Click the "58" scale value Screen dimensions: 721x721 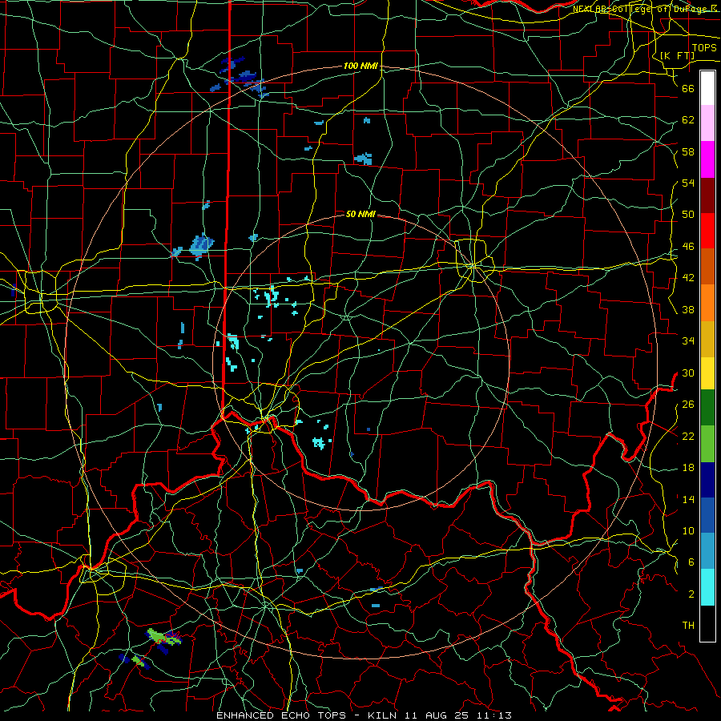point(688,151)
